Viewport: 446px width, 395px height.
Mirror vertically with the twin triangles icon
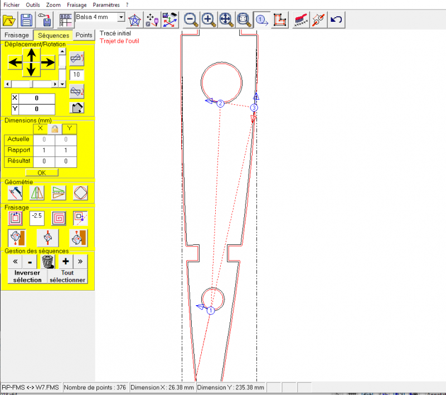click(x=37, y=193)
